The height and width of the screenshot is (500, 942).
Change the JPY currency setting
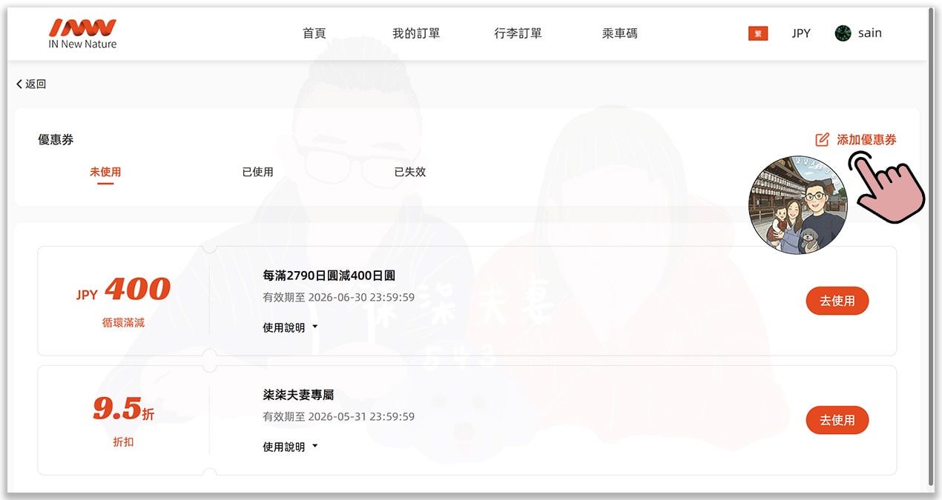point(801,33)
